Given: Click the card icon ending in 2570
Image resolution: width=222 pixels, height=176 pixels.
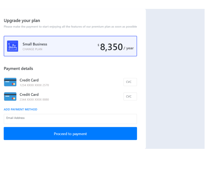Looking at the screenshot, I should coord(10,82).
